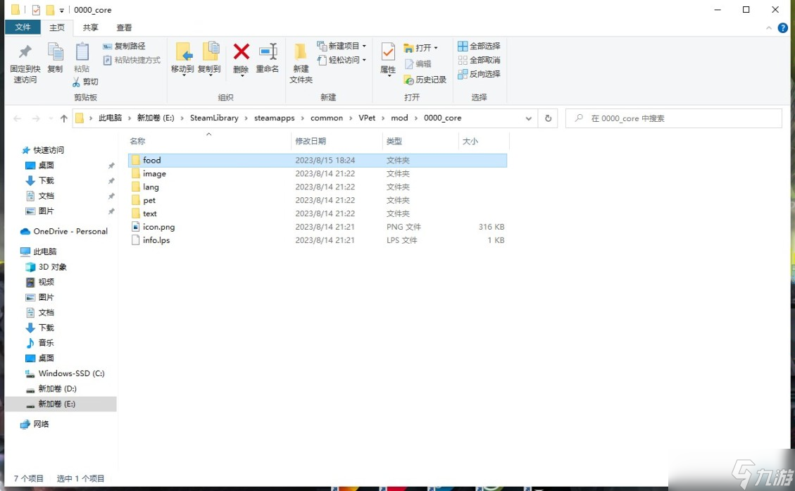Click the Forward navigation arrow
The height and width of the screenshot is (491, 795).
pos(36,118)
